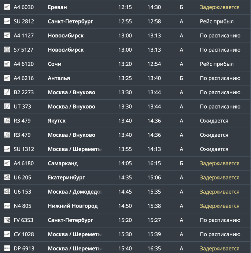Screen dimensions: 251x253
Task: Click the Нижний Новгород destination
Action: pos(73,206)
